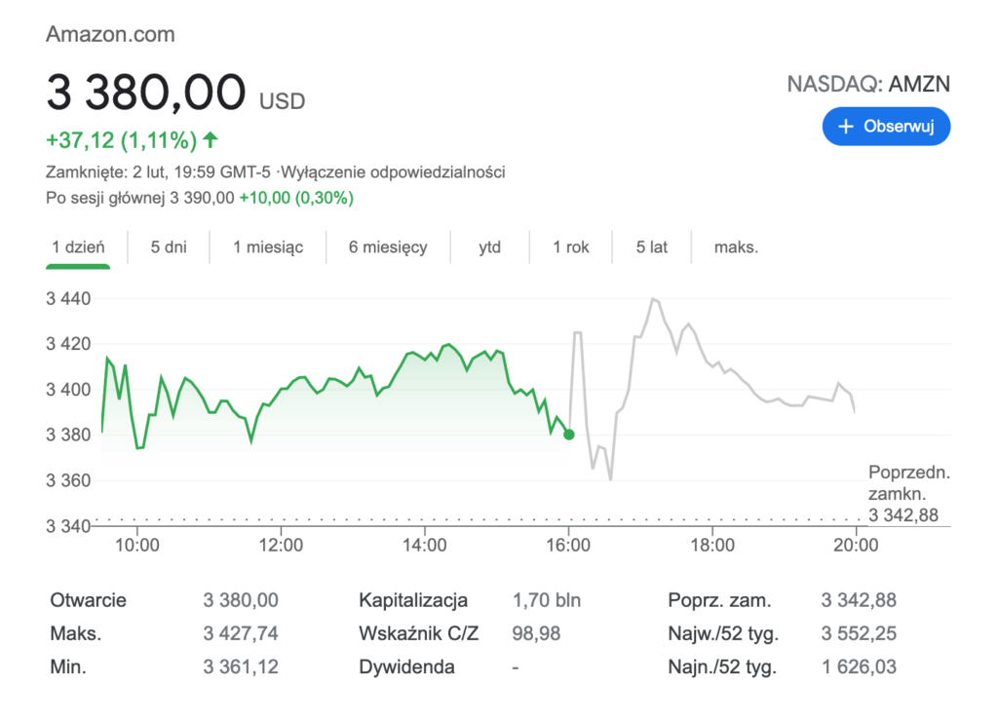Click the Zamknięte: 2 lut, 19:59 GMT-5 text
This screenshot has height=722, width=998.
tap(158, 172)
